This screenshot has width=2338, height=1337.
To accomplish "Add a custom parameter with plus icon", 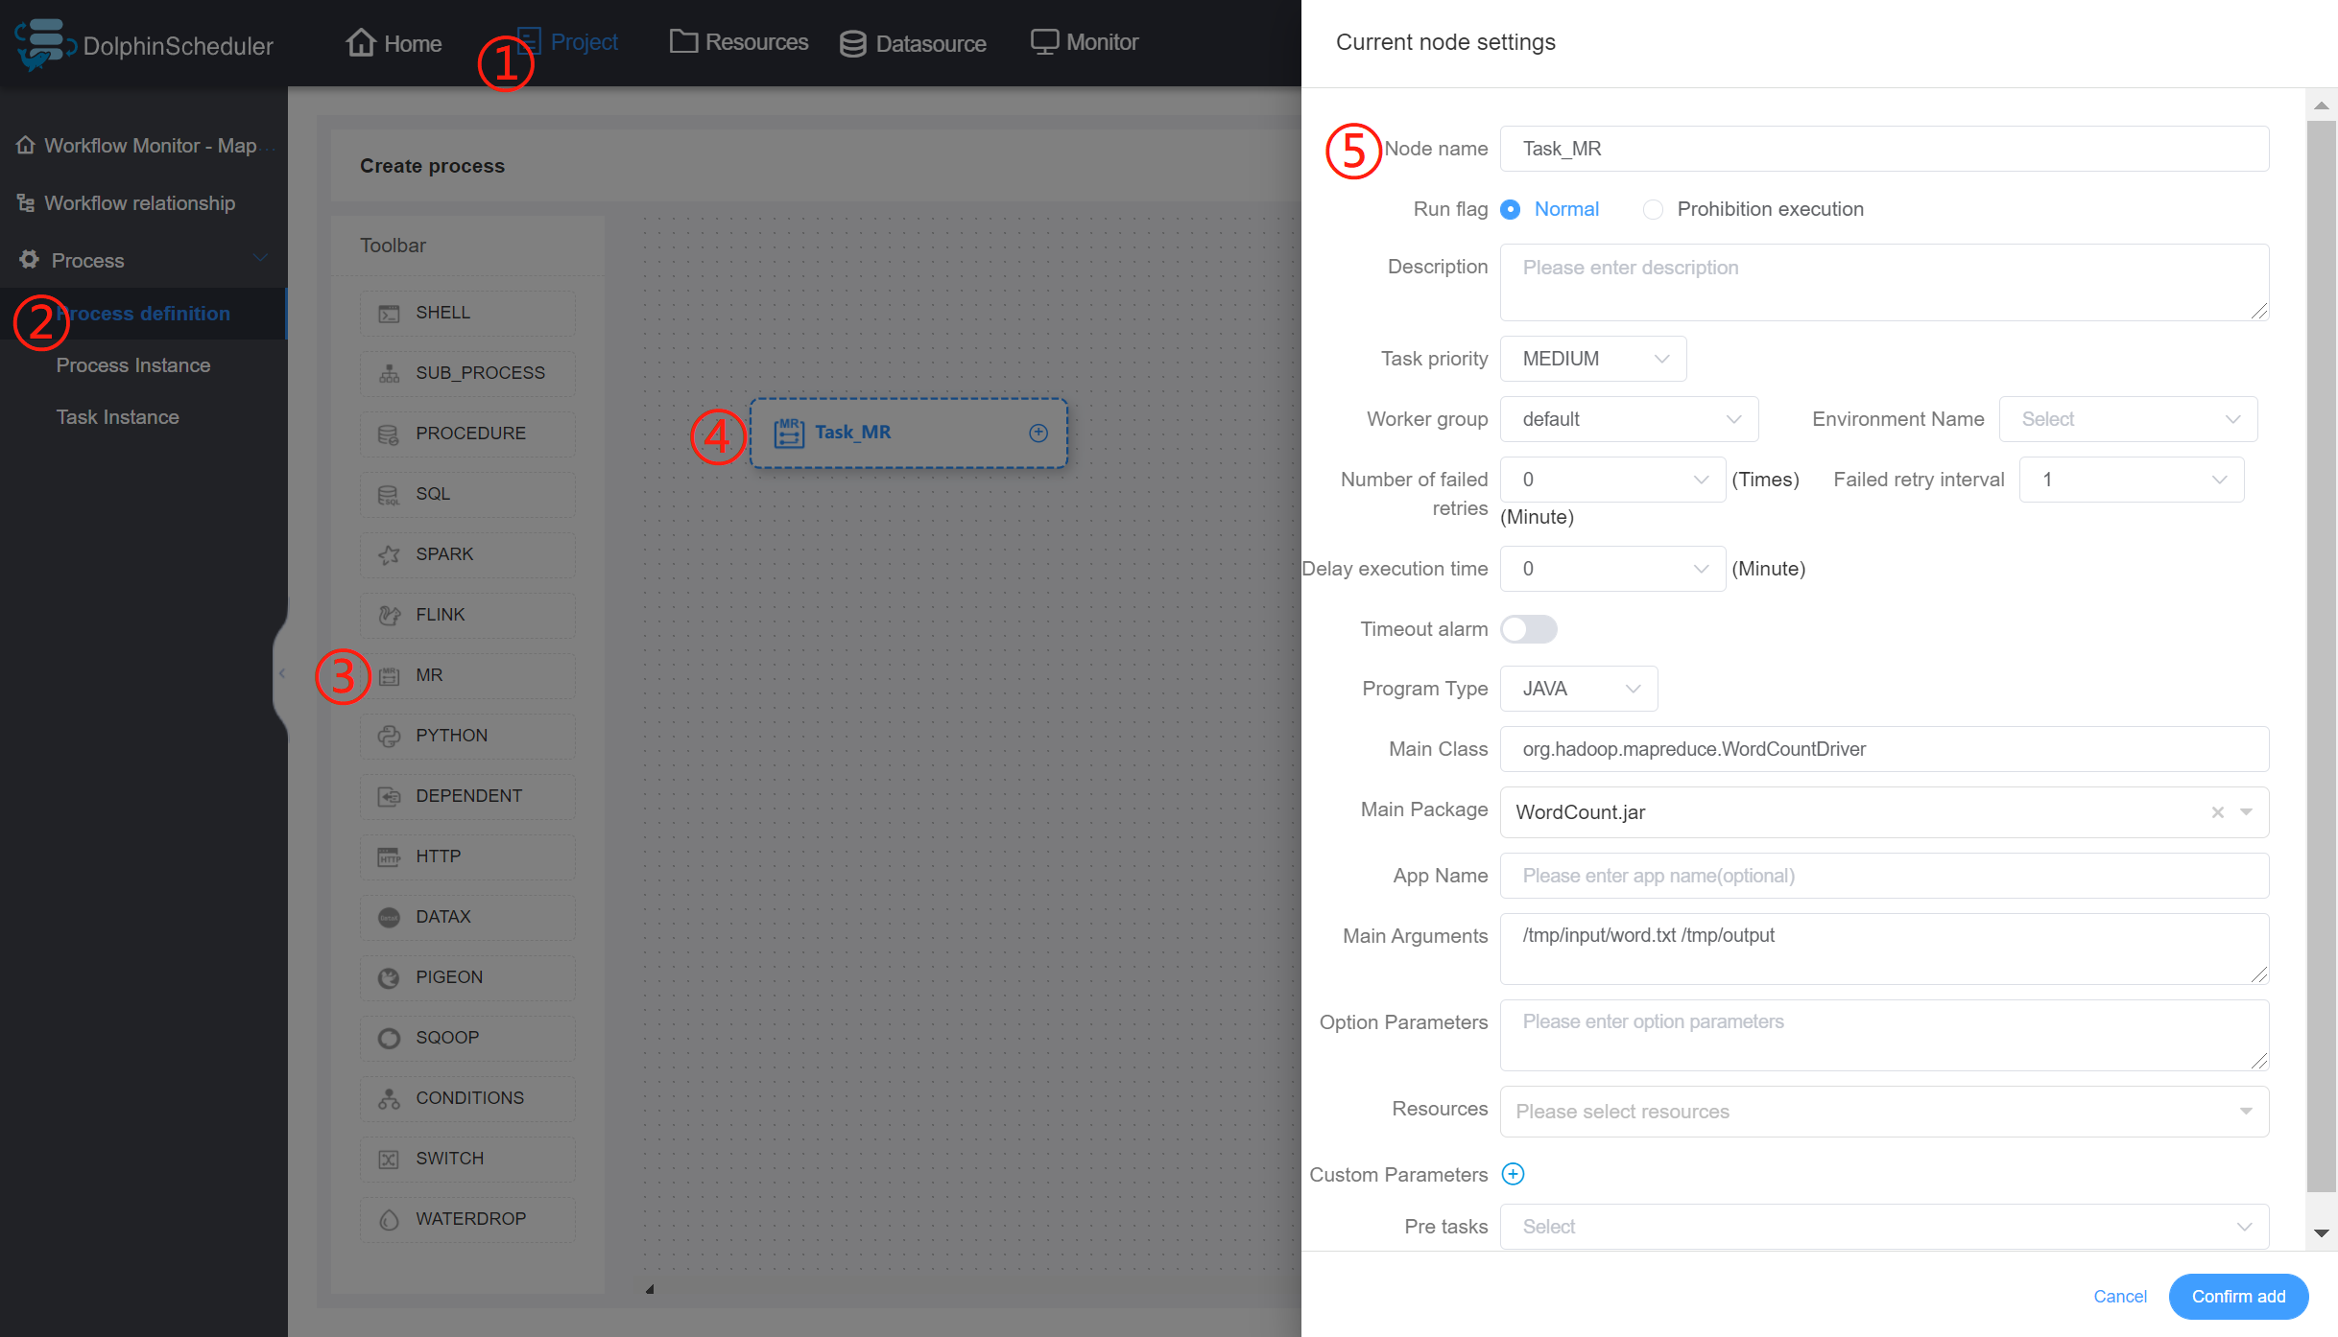I will point(1513,1175).
